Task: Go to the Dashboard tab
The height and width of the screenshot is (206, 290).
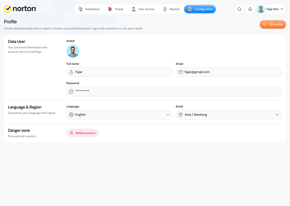Action: 89,9
